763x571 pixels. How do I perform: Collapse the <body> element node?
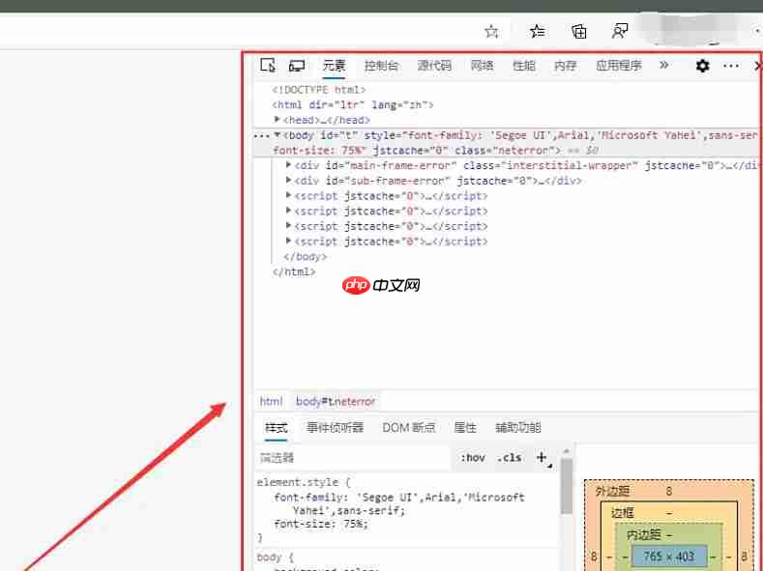(278, 135)
